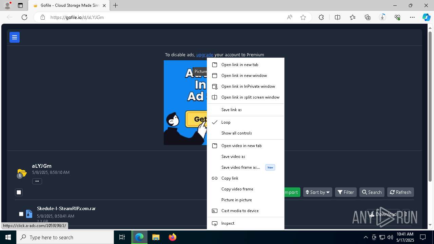Select Open link in new window
This screenshot has width=434, height=244.
(x=245, y=76)
